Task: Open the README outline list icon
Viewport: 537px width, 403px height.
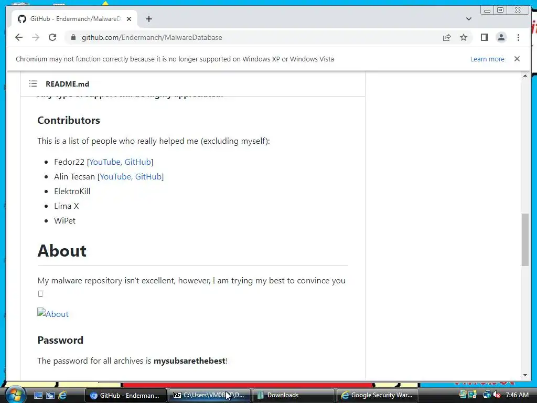Action: tap(33, 83)
